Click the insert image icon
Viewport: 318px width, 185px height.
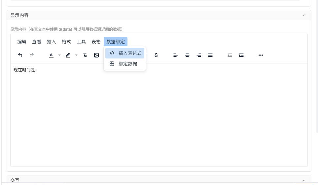[96, 55]
